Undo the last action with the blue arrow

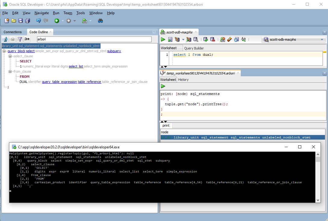[39, 21]
